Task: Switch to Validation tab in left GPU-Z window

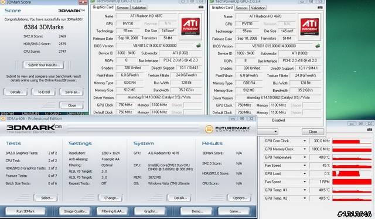Action: click(139, 8)
